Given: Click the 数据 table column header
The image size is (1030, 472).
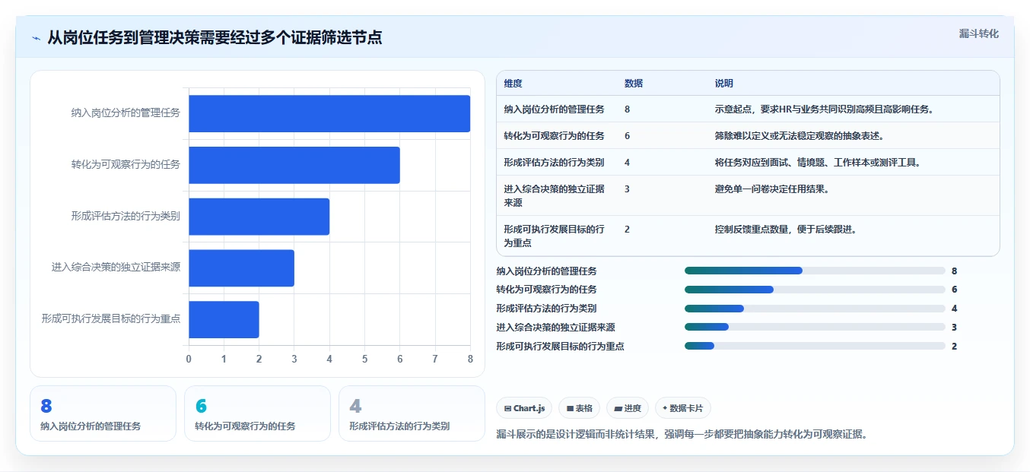Looking at the screenshot, I should pyautogui.click(x=634, y=84).
